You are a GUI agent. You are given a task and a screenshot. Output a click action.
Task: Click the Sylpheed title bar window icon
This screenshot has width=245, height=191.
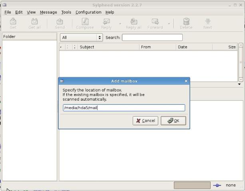pos(4,5)
